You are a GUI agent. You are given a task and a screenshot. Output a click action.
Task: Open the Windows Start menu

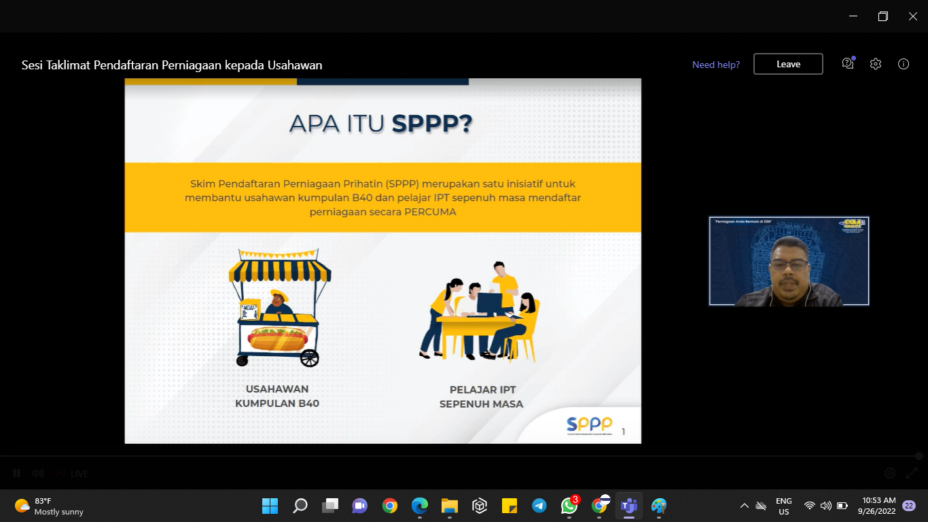coord(270,506)
